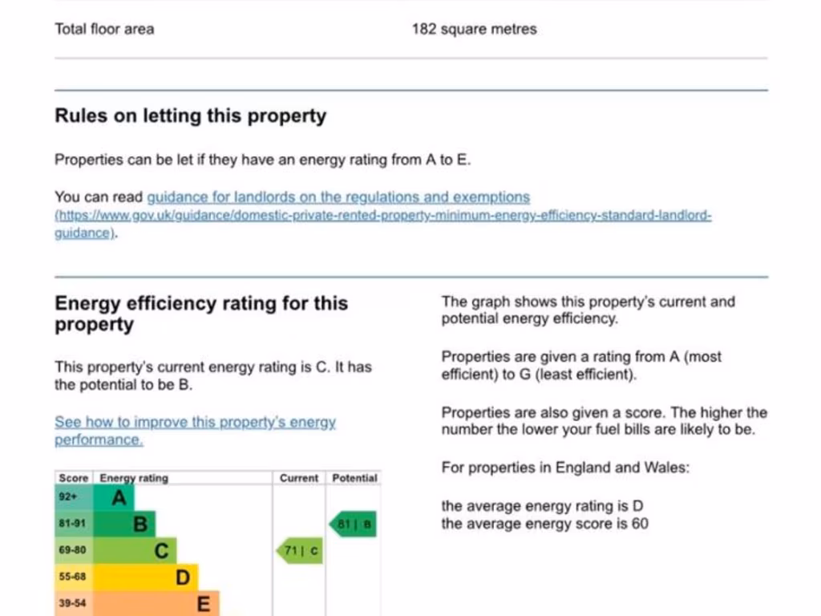Click the Potential column header
Image resolution: width=821 pixels, height=616 pixels.
tap(354, 478)
